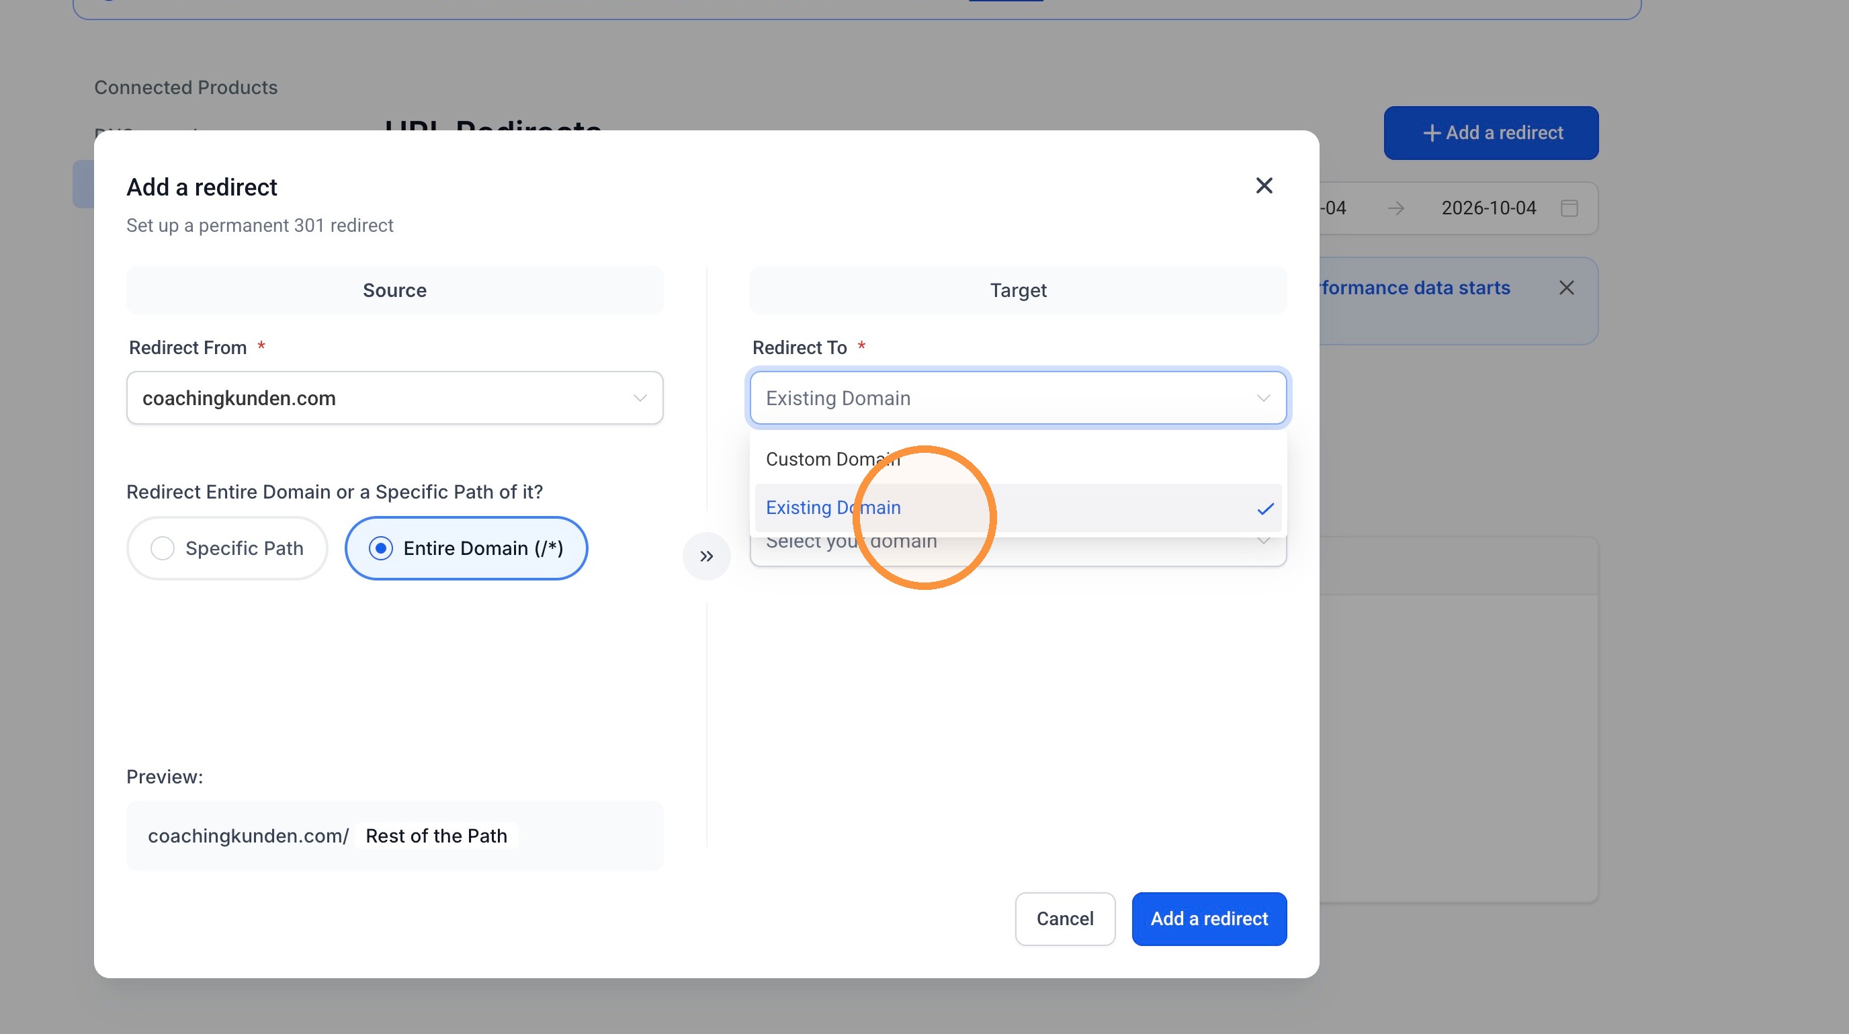Click the Rest of the Path preview tag

click(437, 836)
